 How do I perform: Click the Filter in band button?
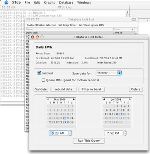pos(91,89)
